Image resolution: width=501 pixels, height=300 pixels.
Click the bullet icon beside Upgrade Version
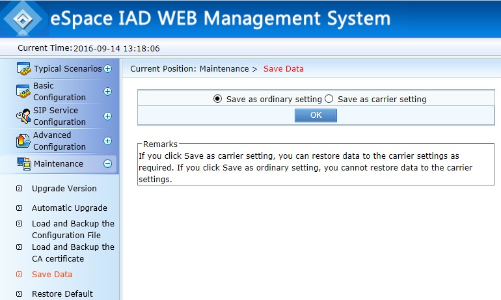point(19,189)
